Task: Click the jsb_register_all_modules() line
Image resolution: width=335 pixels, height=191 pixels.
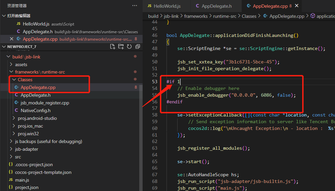Action: pos(214,148)
